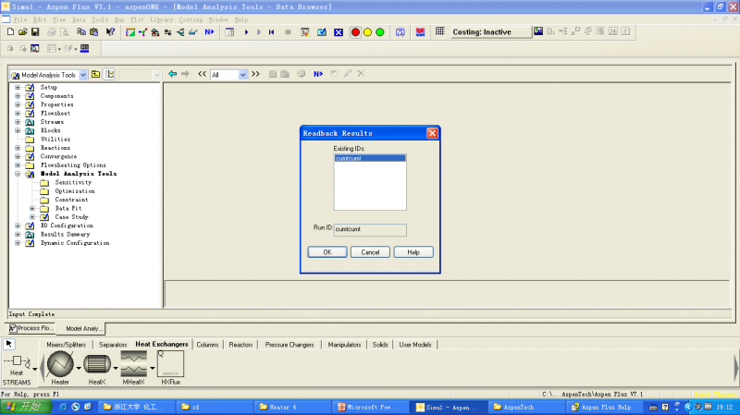740x415 pixels.
Task: Open the 'All' forms filter dropdown
Action: (242, 75)
